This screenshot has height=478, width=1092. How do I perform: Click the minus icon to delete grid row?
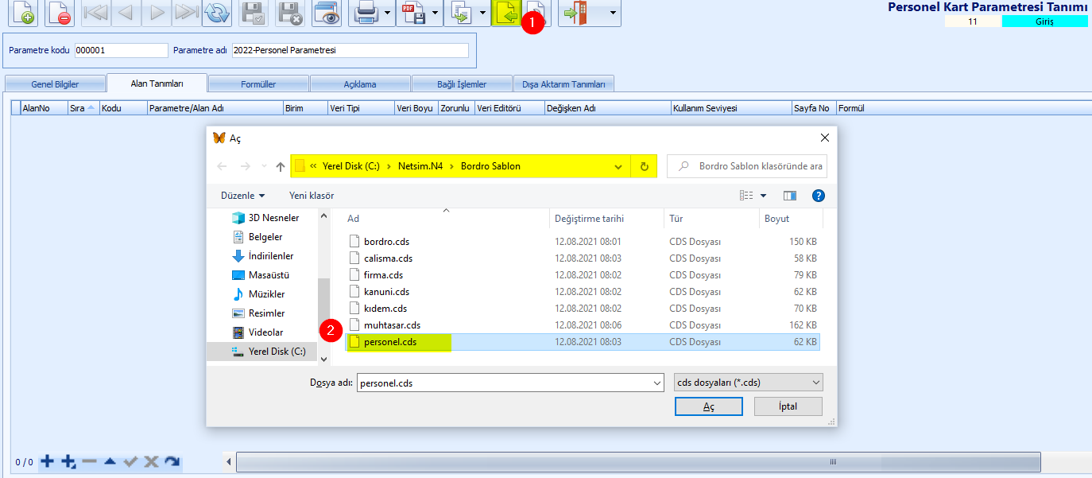click(89, 461)
